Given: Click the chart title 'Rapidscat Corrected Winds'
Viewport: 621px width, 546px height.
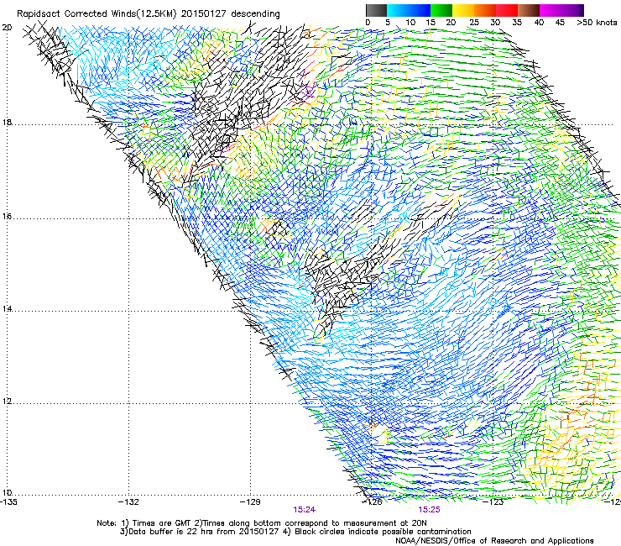Looking at the screenshot, I should point(76,14).
